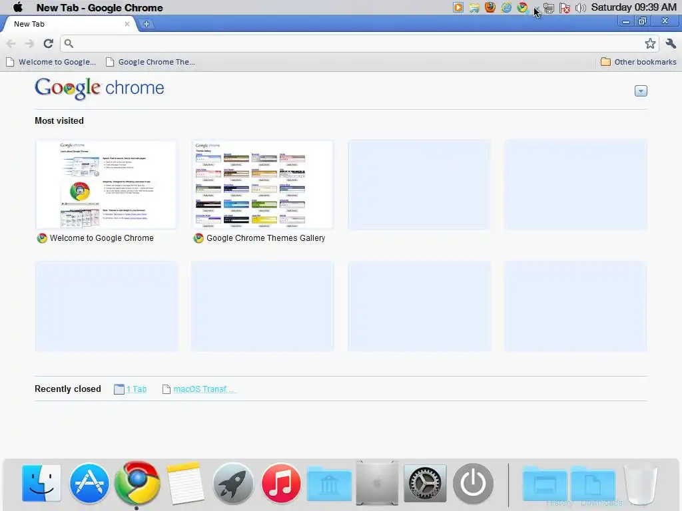Open the library folder in the dock
This screenshot has width=682, height=511.
[329, 483]
